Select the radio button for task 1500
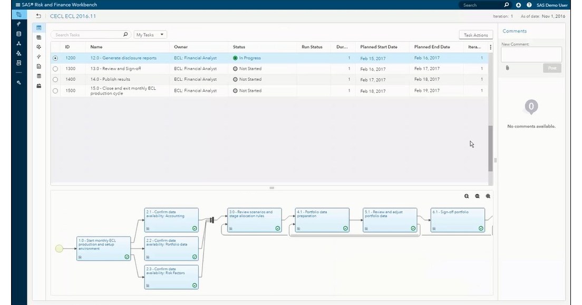This screenshot has width=582, height=305. [55, 90]
